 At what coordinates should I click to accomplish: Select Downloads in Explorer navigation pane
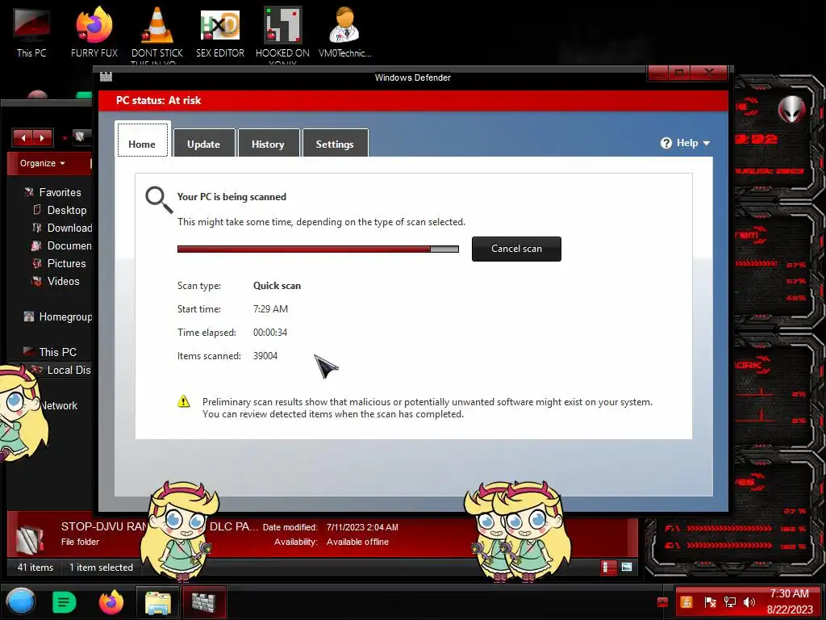click(62, 228)
